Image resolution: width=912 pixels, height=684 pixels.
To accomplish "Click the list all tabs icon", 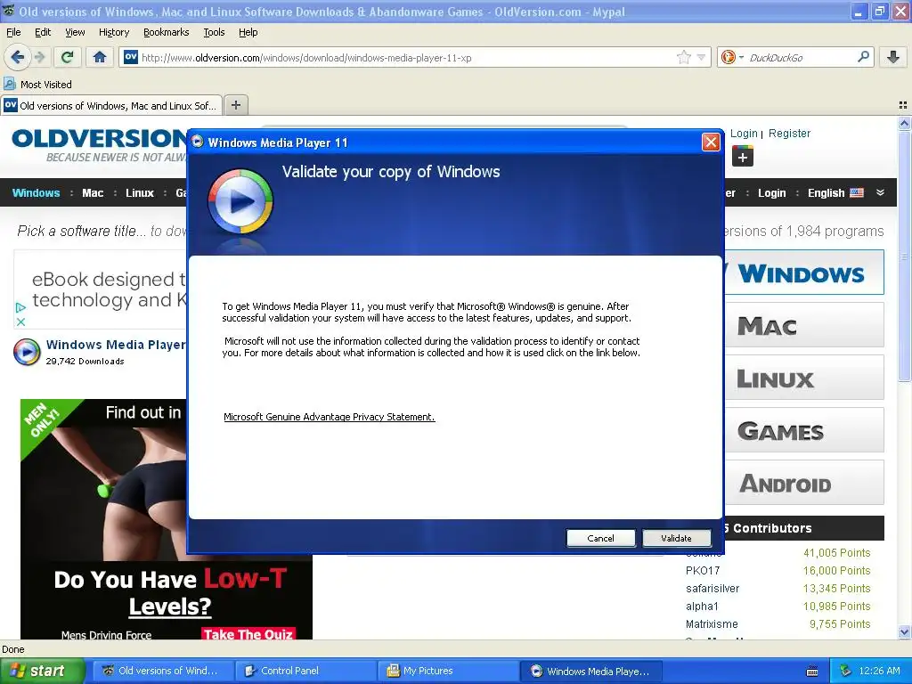I will pyautogui.click(x=903, y=105).
